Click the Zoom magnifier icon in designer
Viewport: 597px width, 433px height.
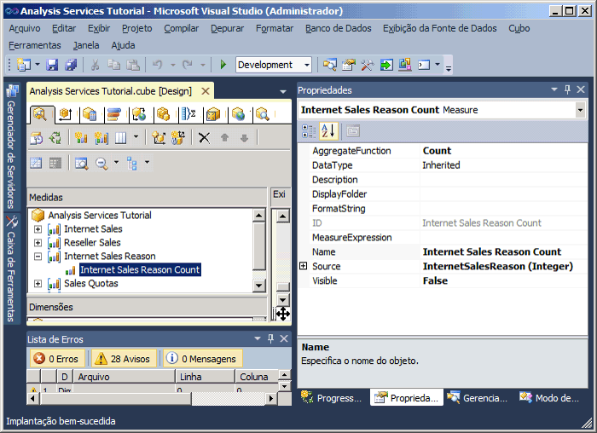tap(102, 163)
